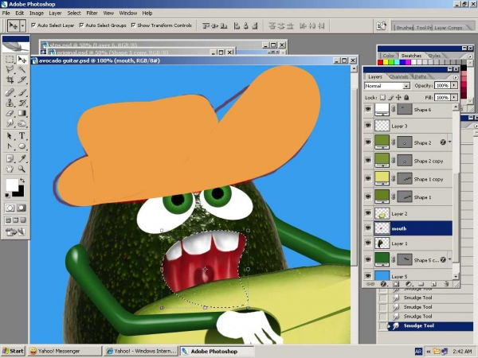478x358 pixels.
Task: Pick the red swatch in Swatches panel
Action: tap(380, 62)
